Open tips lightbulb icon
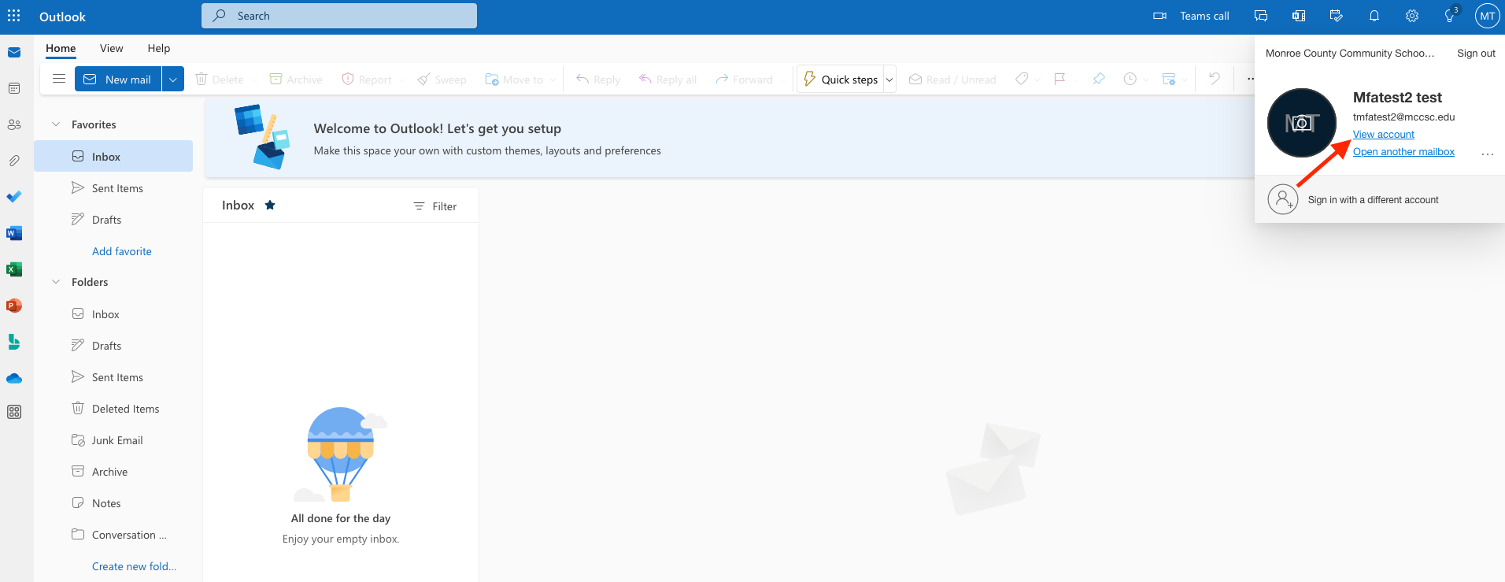 click(x=1450, y=16)
